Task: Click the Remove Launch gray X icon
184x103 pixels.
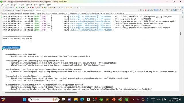Action: tap(141, 10)
